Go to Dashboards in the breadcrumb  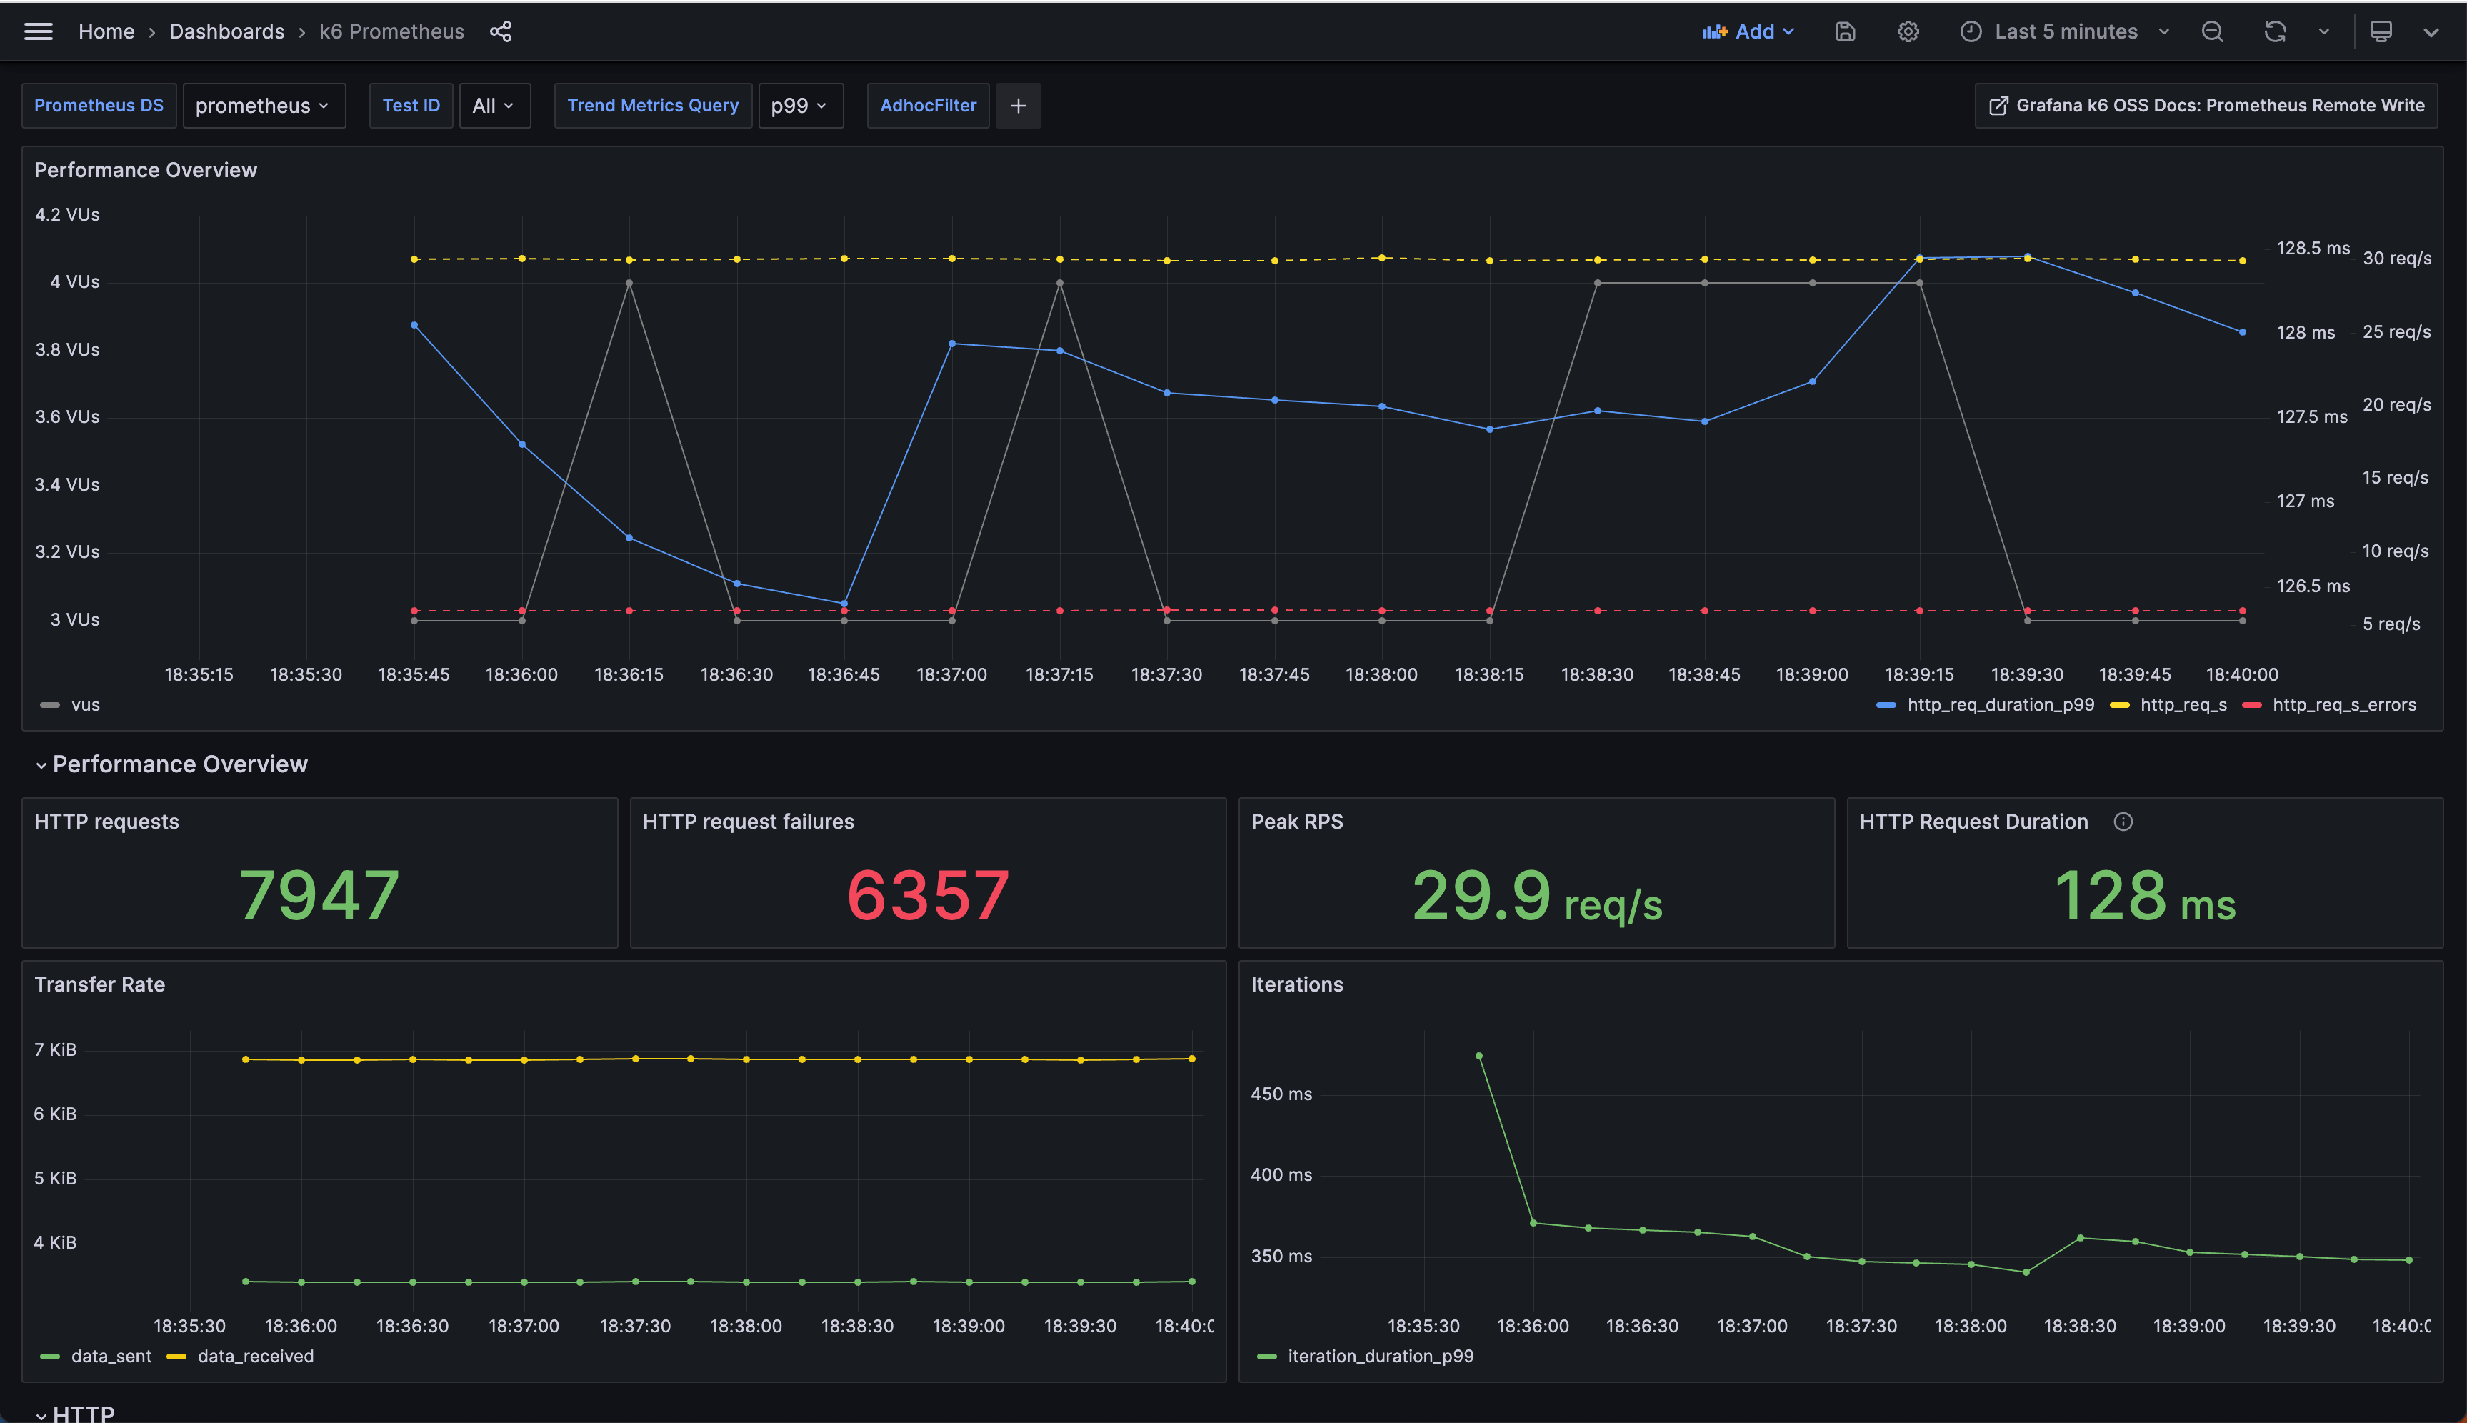point(226,30)
